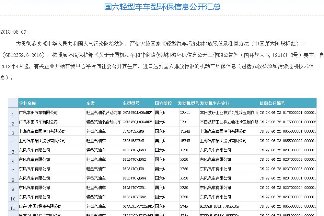Click code CN QQ G6 Z2 0856000006 000001
The width and height of the screenshot is (324, 216).
pyautogui.click(x=288, y=207)
